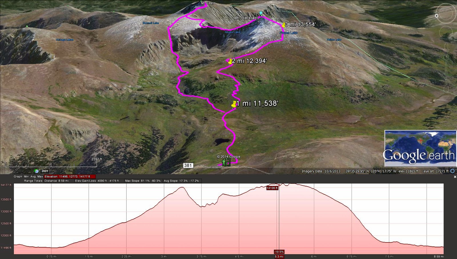Click the green hiker trailhead icon
This screenshot has width=457, height=259.
(x=226, y=162)
